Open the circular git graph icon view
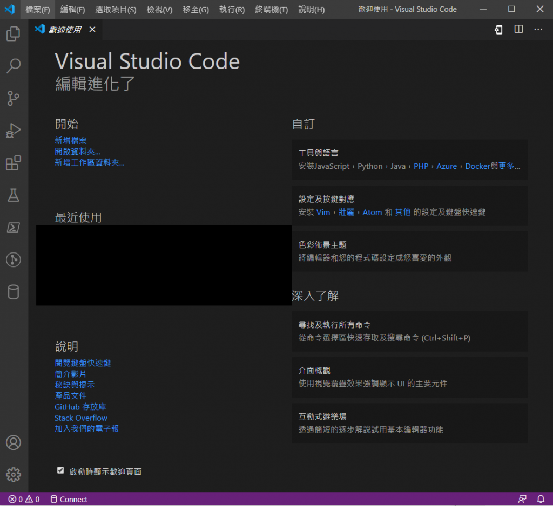 pos(14,259)
